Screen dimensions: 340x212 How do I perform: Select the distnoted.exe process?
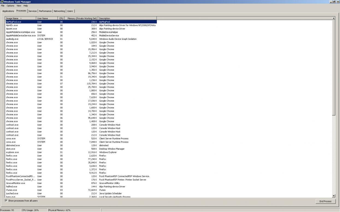pyautogui.click(x=81, y=146)
